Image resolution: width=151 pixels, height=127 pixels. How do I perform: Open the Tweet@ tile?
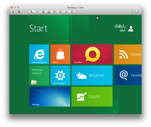tap(128, 75)
